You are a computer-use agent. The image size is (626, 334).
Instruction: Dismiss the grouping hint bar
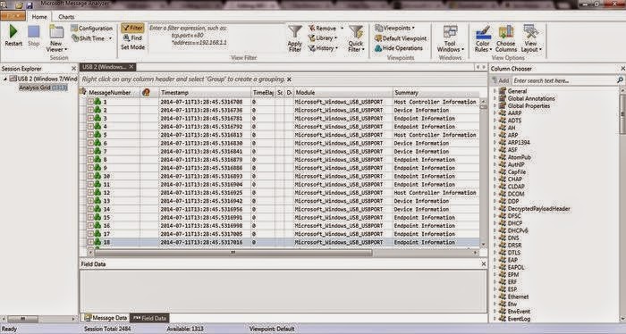coord(289,79)
